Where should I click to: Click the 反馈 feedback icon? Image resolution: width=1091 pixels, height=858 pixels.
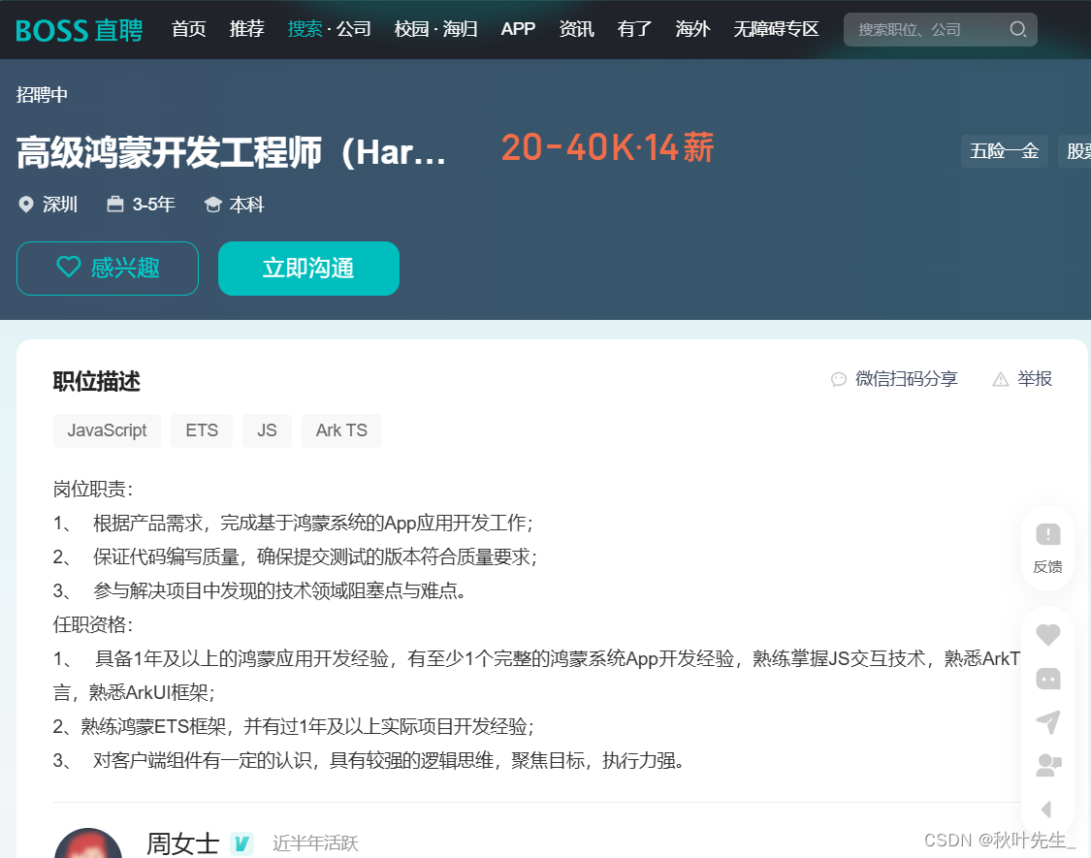[1048, 534]
